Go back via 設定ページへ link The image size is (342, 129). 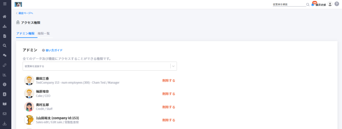pyautogui.click(x=24, y=13)
